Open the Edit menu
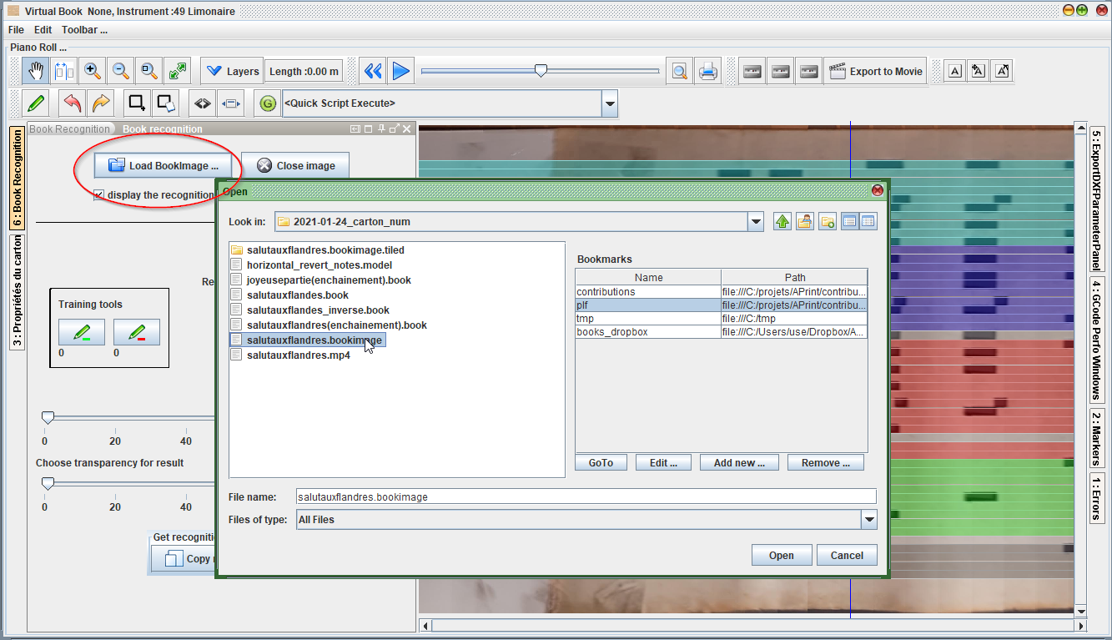This screenshot has height=640, width=1112. (43, 30)
